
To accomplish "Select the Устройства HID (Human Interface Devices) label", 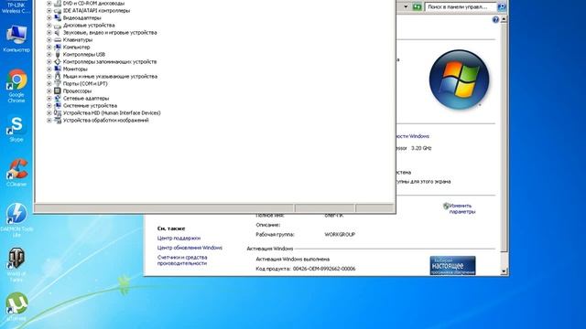I will click(112, 113).
